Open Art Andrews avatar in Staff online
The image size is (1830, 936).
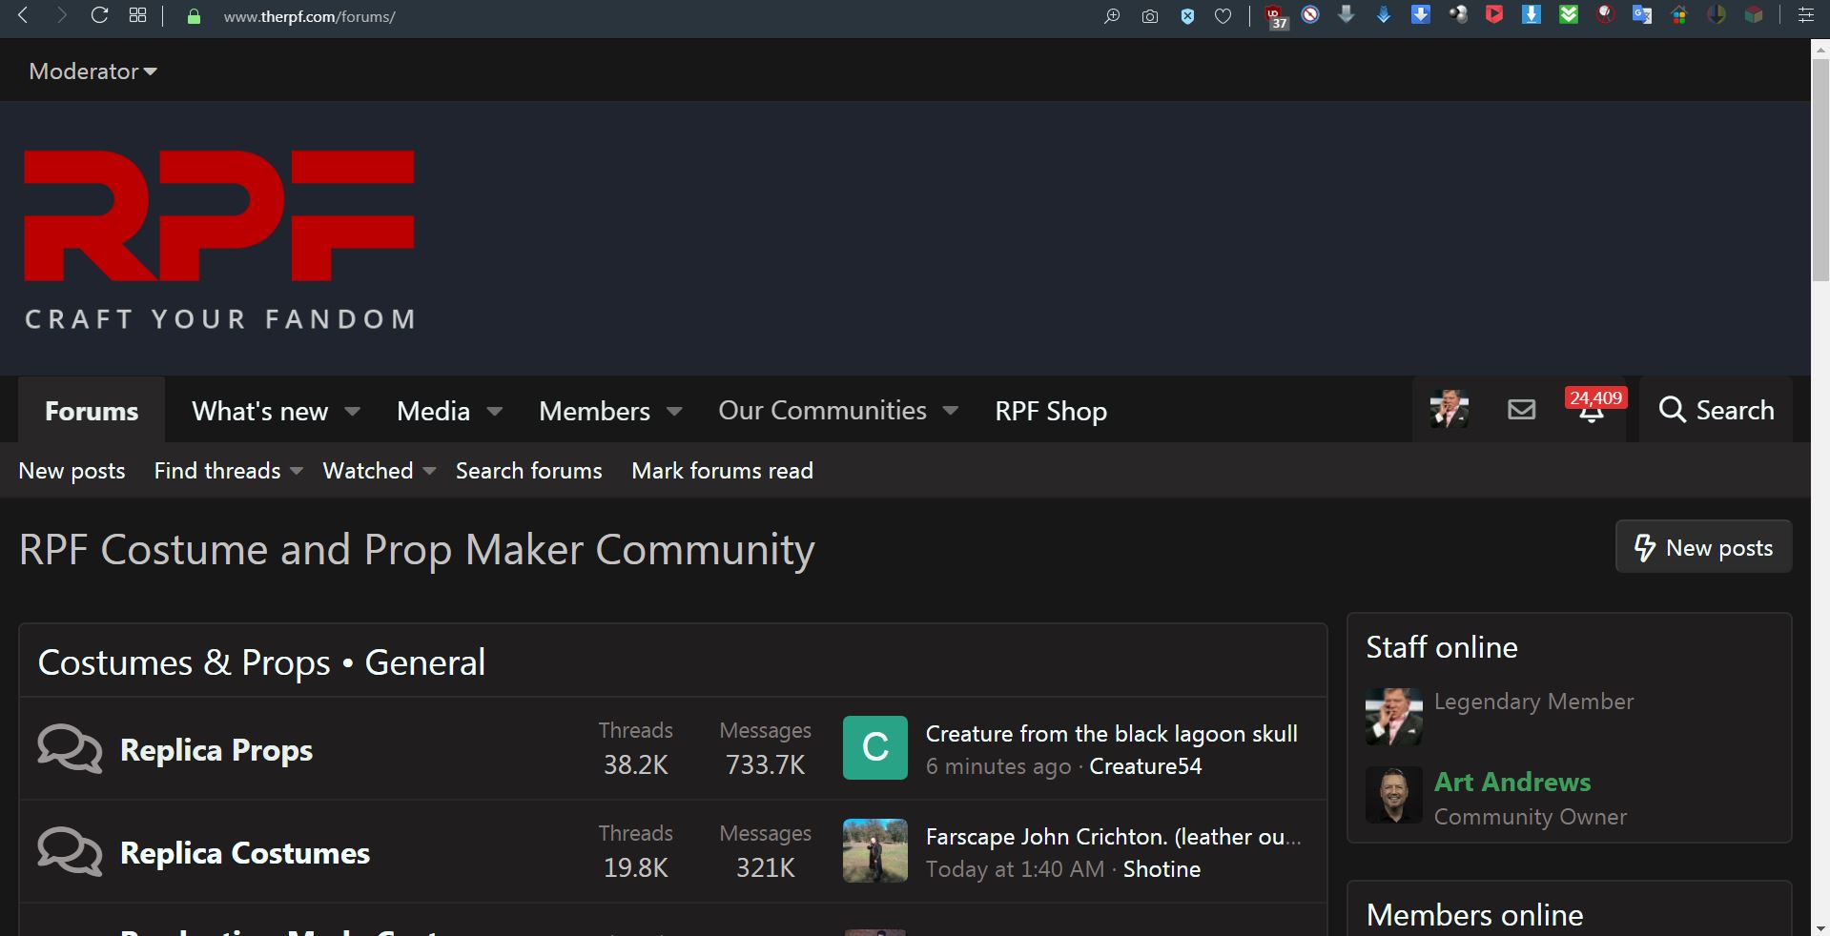click(1394, 795)
